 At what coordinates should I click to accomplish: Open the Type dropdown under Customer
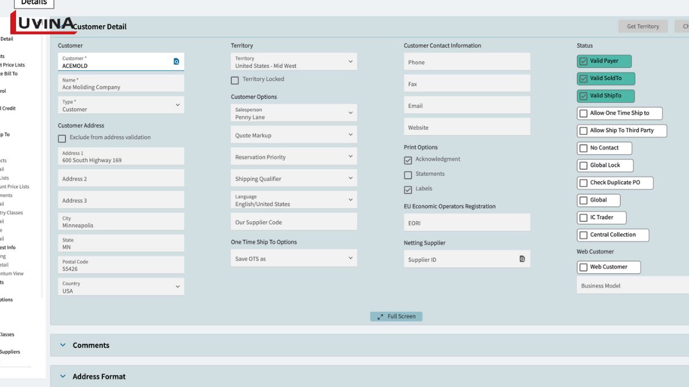[177, 105]
